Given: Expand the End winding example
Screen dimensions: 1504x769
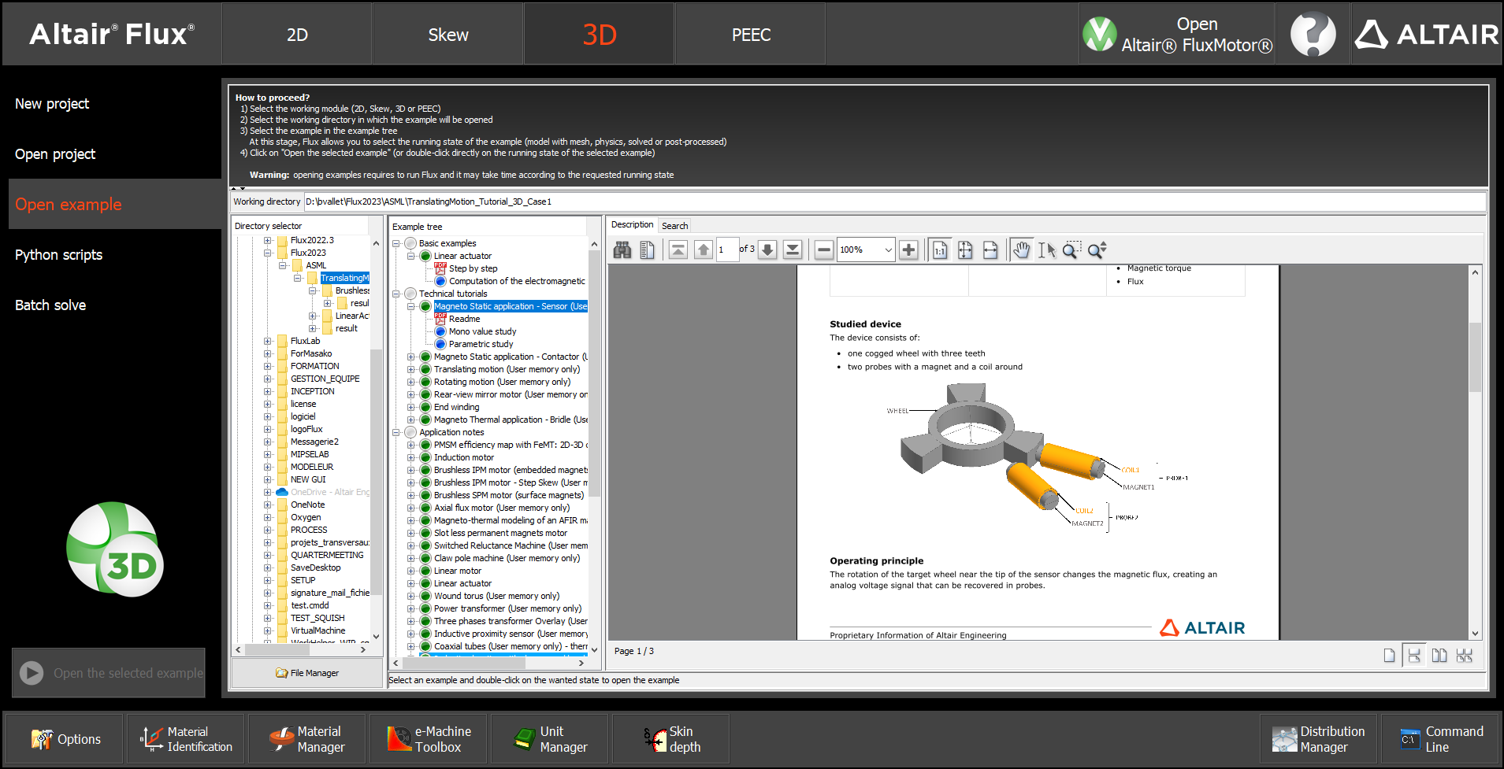Looking at the screenshot, I should pos(410,407).
